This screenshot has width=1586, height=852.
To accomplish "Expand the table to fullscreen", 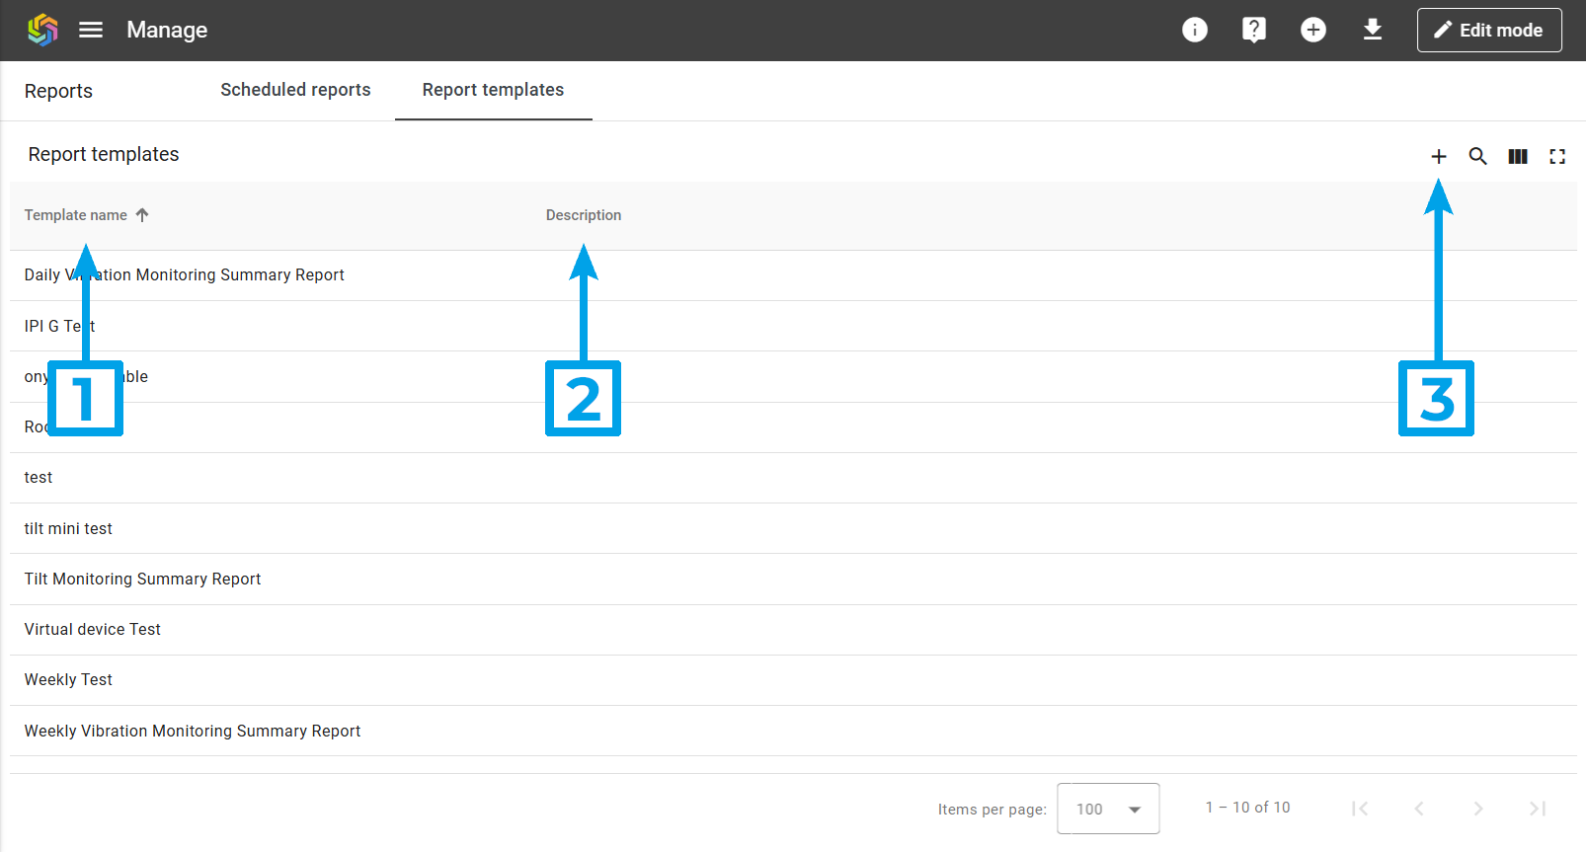I will click(1557, 156).
